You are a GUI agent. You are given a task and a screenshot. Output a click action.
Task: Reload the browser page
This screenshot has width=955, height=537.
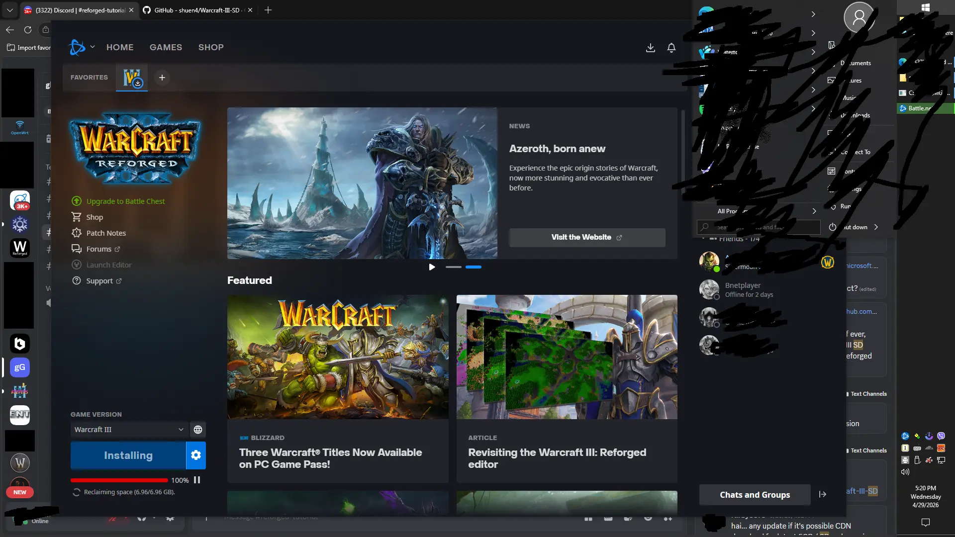click(28, 30)
